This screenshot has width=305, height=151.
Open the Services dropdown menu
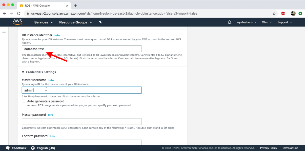click(x=44, y=22)
